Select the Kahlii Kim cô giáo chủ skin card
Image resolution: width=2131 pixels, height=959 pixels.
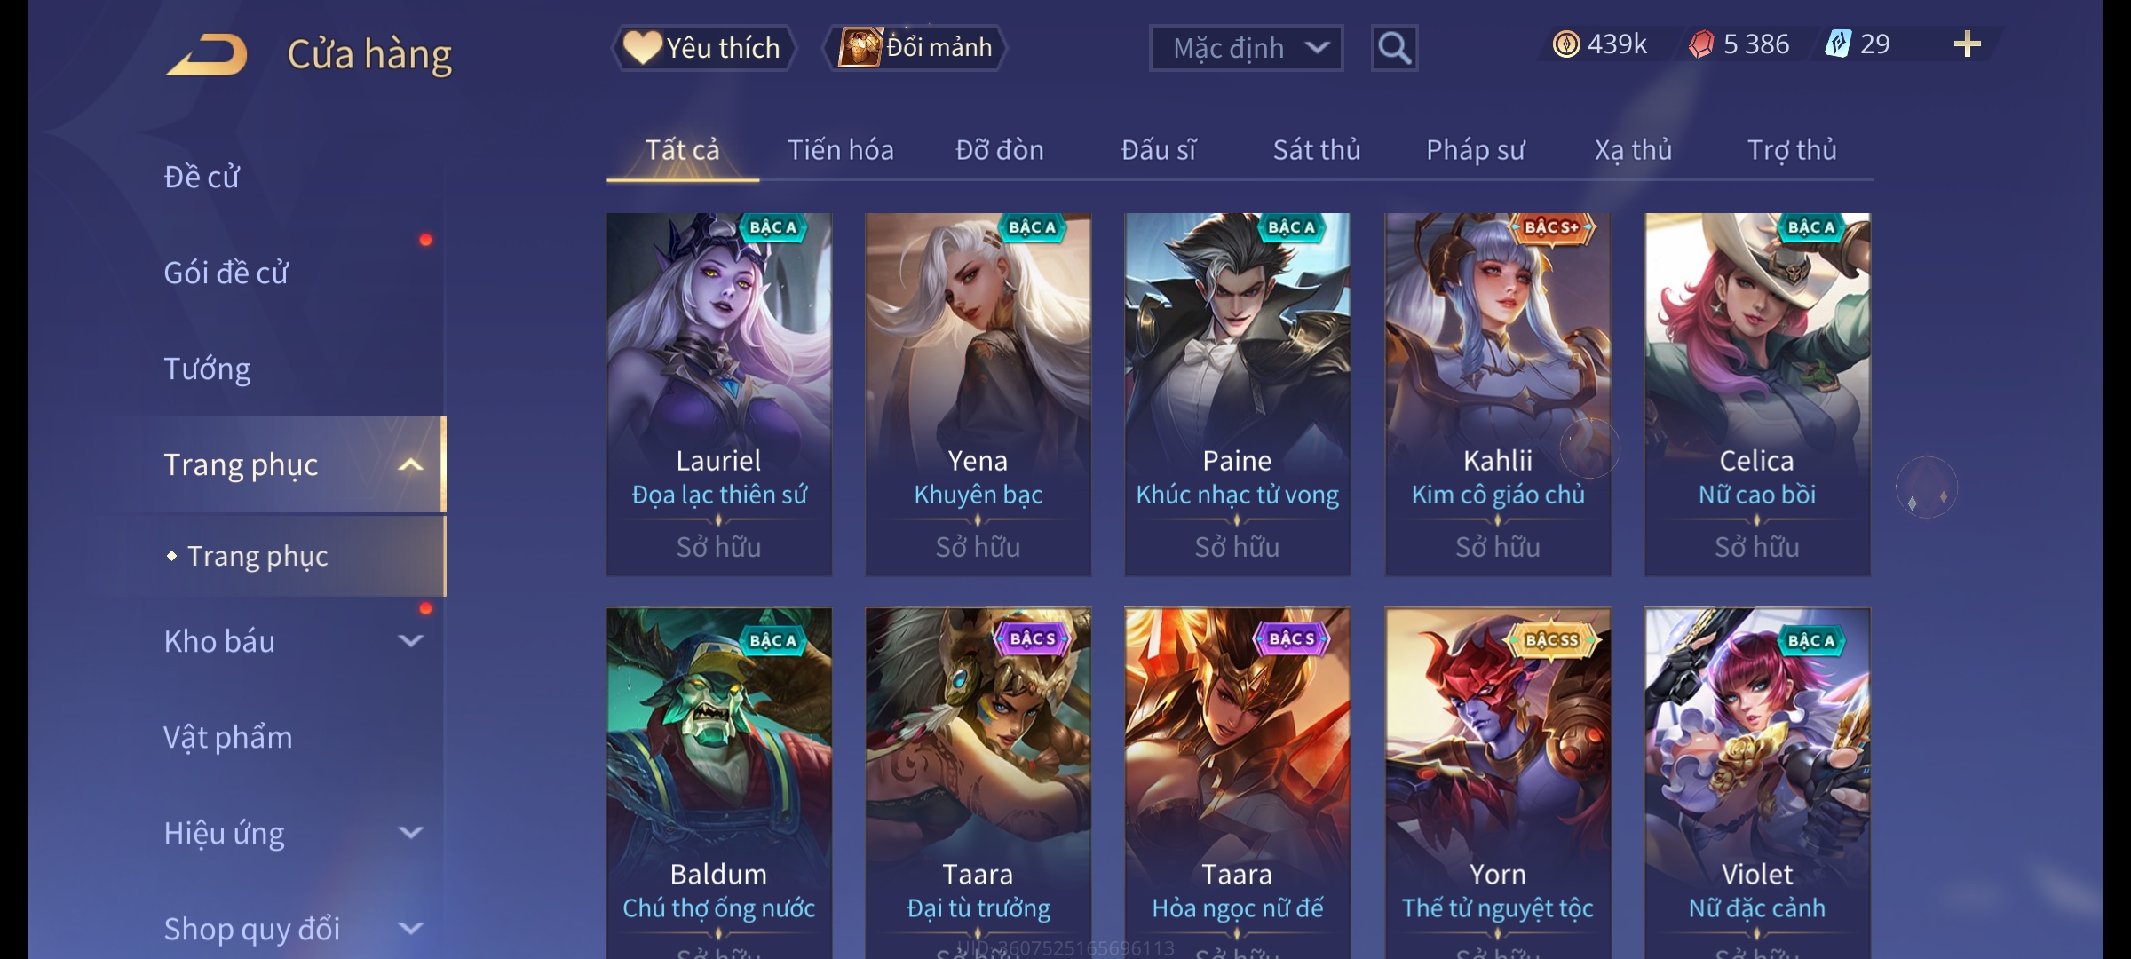[1498, 394]
